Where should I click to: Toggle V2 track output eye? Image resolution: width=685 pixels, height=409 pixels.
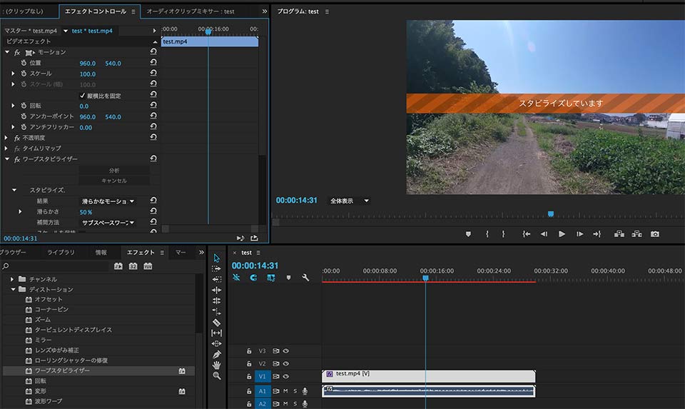tap(286, 363)
